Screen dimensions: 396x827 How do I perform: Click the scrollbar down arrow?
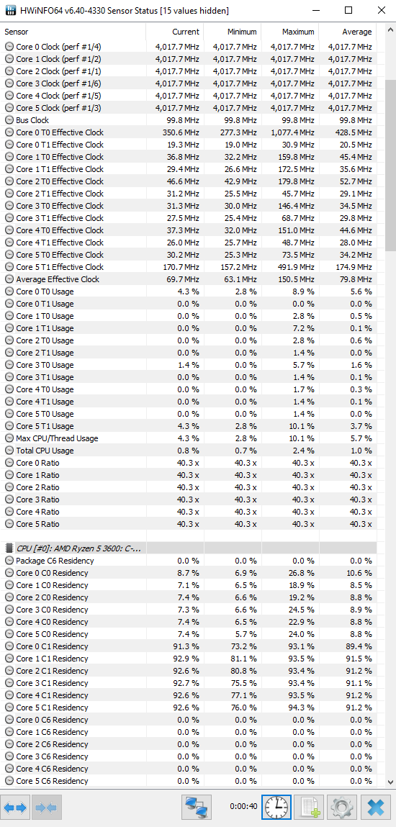[x=391, y=782]
